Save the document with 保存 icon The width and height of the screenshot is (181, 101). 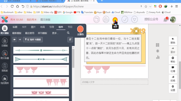click(x=115, y=20)
